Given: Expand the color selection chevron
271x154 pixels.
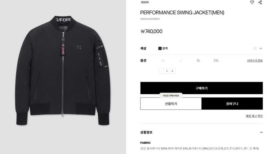Looking at the screenshot, I should click(x=261, y=49).
